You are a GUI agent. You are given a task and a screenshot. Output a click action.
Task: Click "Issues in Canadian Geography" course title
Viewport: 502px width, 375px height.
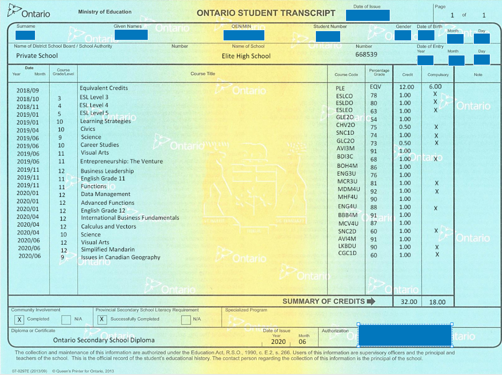121,257
